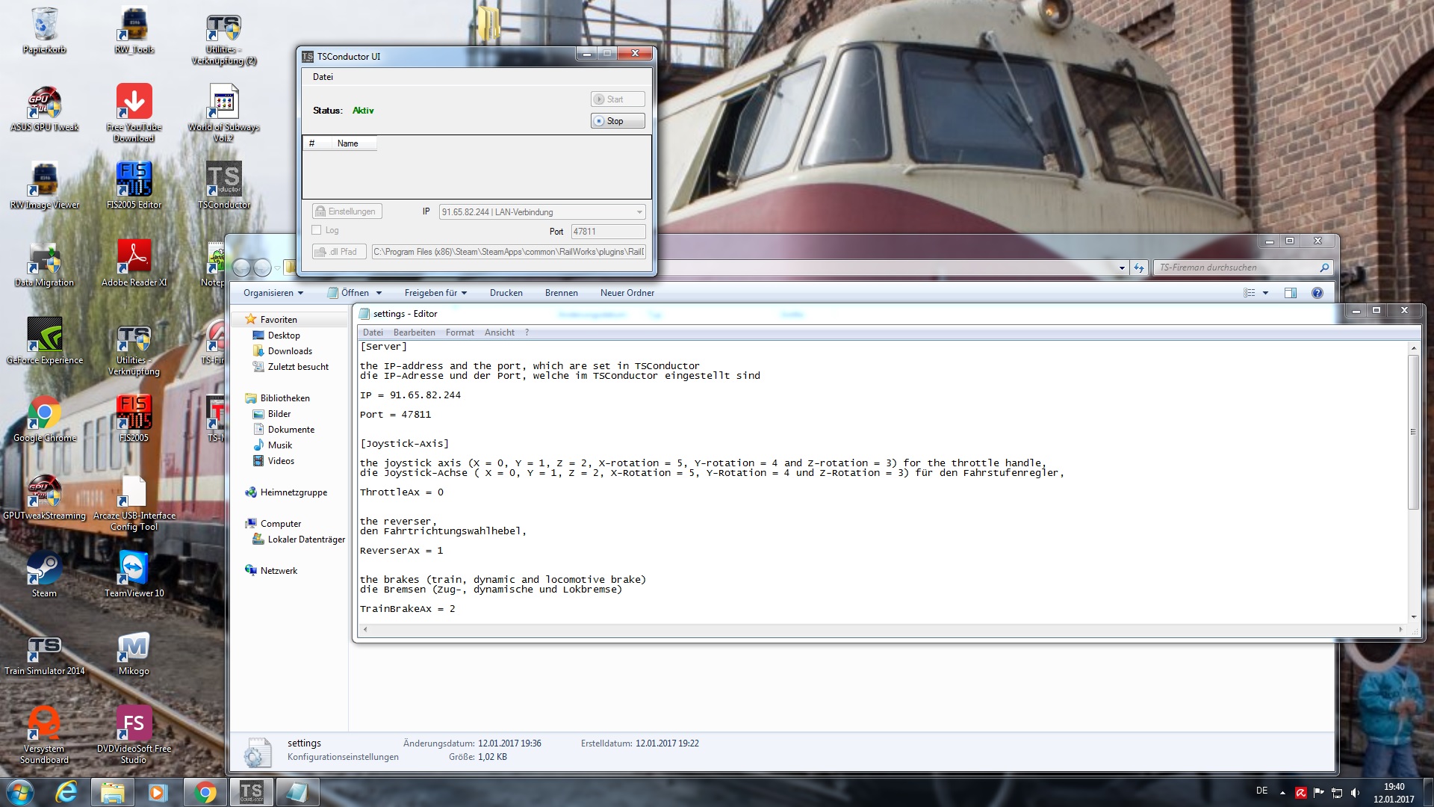Expand the Organisieren dropdown
Image resolution: width=1434 pixels, height=807 pixels.
point(273,293)
